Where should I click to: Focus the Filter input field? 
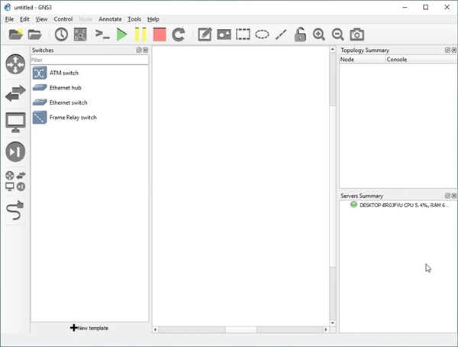point(89,60)
